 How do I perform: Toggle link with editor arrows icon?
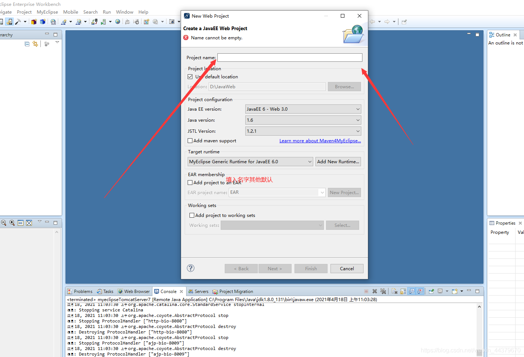click(x=35, y=44)
